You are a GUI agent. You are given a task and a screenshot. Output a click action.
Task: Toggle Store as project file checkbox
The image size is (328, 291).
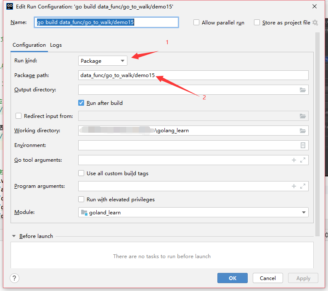click(257, 23)
